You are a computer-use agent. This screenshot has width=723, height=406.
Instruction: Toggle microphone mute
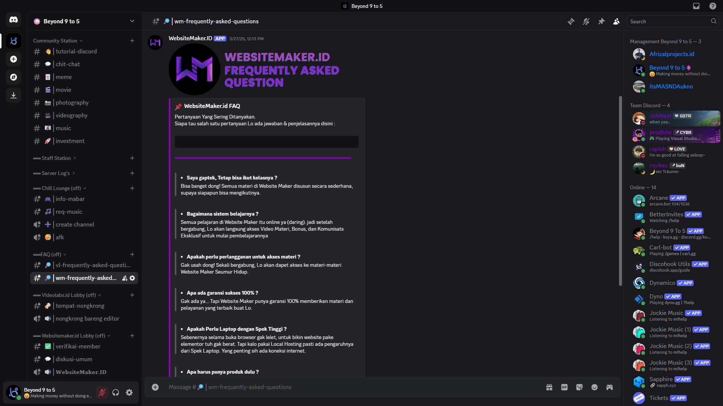[x=102, y=393]
